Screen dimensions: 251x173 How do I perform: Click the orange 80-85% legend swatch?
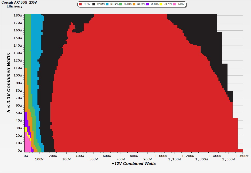pyautogui.click(x=134, y=4)
